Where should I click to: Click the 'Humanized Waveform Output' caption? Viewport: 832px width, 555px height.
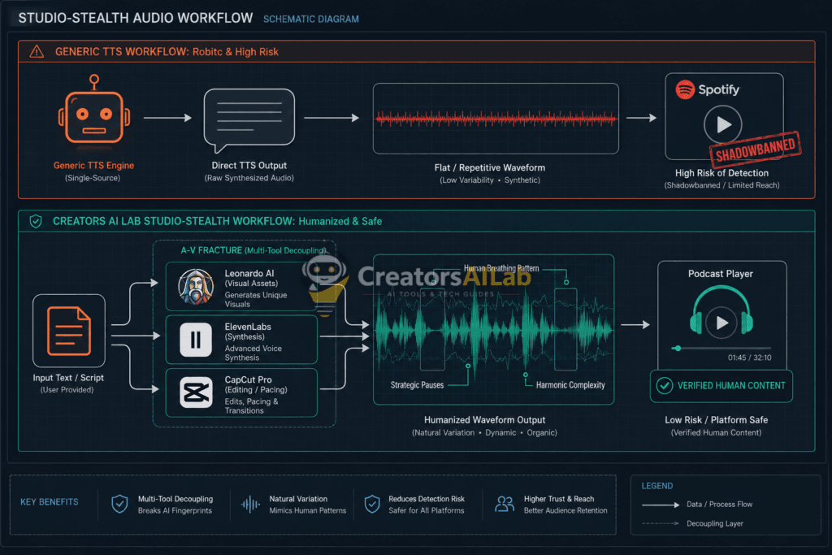(x=484, y=420)
